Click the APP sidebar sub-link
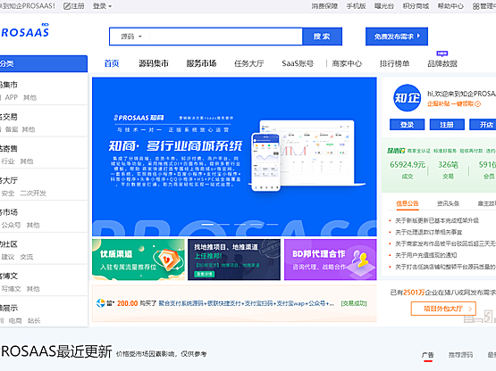Viewport: 496px width, 371px height. pos(12,97)
